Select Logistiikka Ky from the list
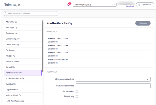 click(12, 90)
